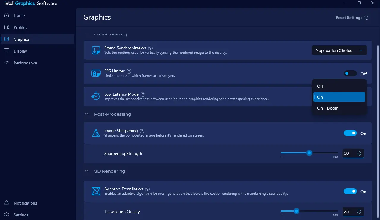Click the Settings gear icon
This screenshot has height=220, width=380.
click(7, 215)
